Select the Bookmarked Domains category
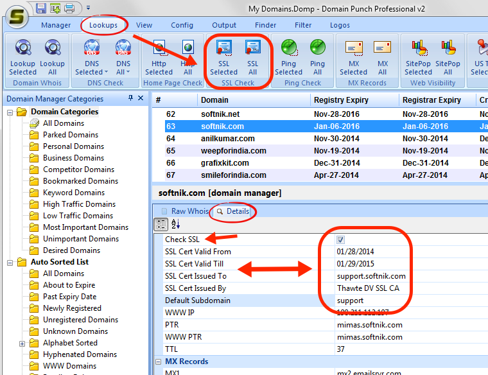The image size is (488, 375). coord(81,181)
